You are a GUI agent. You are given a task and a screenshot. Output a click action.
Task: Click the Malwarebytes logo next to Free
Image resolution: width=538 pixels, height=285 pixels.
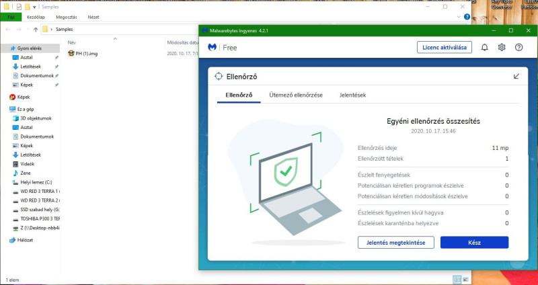click(212, 47)
